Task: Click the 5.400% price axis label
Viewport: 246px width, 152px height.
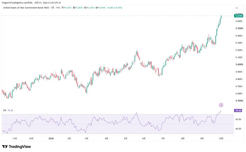Action: click(x=239, y=35)
